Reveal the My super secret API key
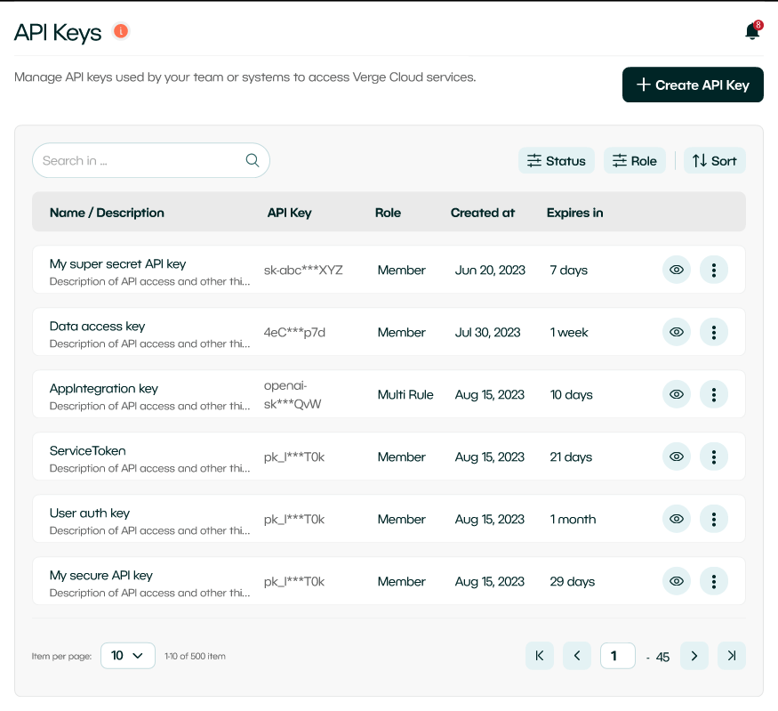This screenshot has width=778, height=711. [677, 270]
